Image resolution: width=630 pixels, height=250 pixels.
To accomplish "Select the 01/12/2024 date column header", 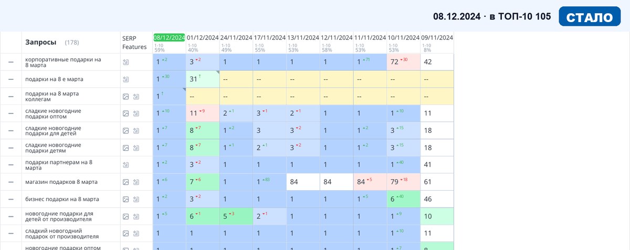I will point(203,38).
